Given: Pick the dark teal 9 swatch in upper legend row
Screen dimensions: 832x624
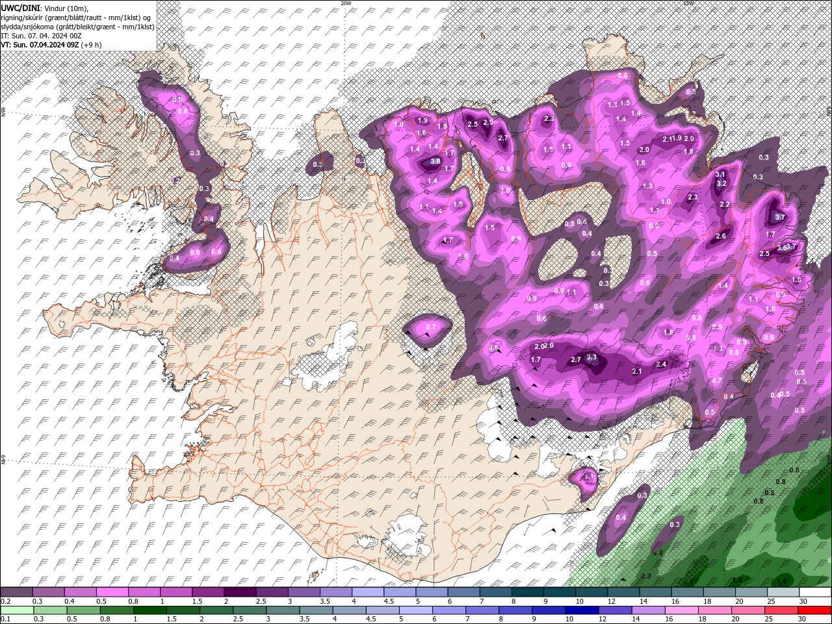Looking at the screenshot, I should click(560, 592).
